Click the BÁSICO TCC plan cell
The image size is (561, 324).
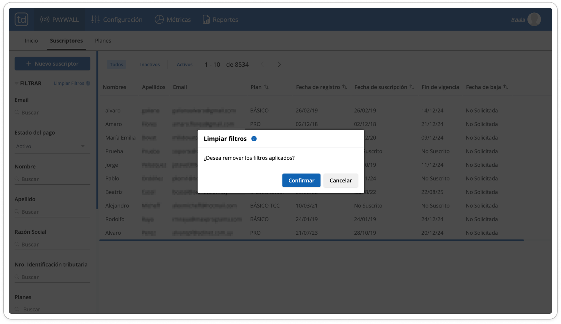265,206
